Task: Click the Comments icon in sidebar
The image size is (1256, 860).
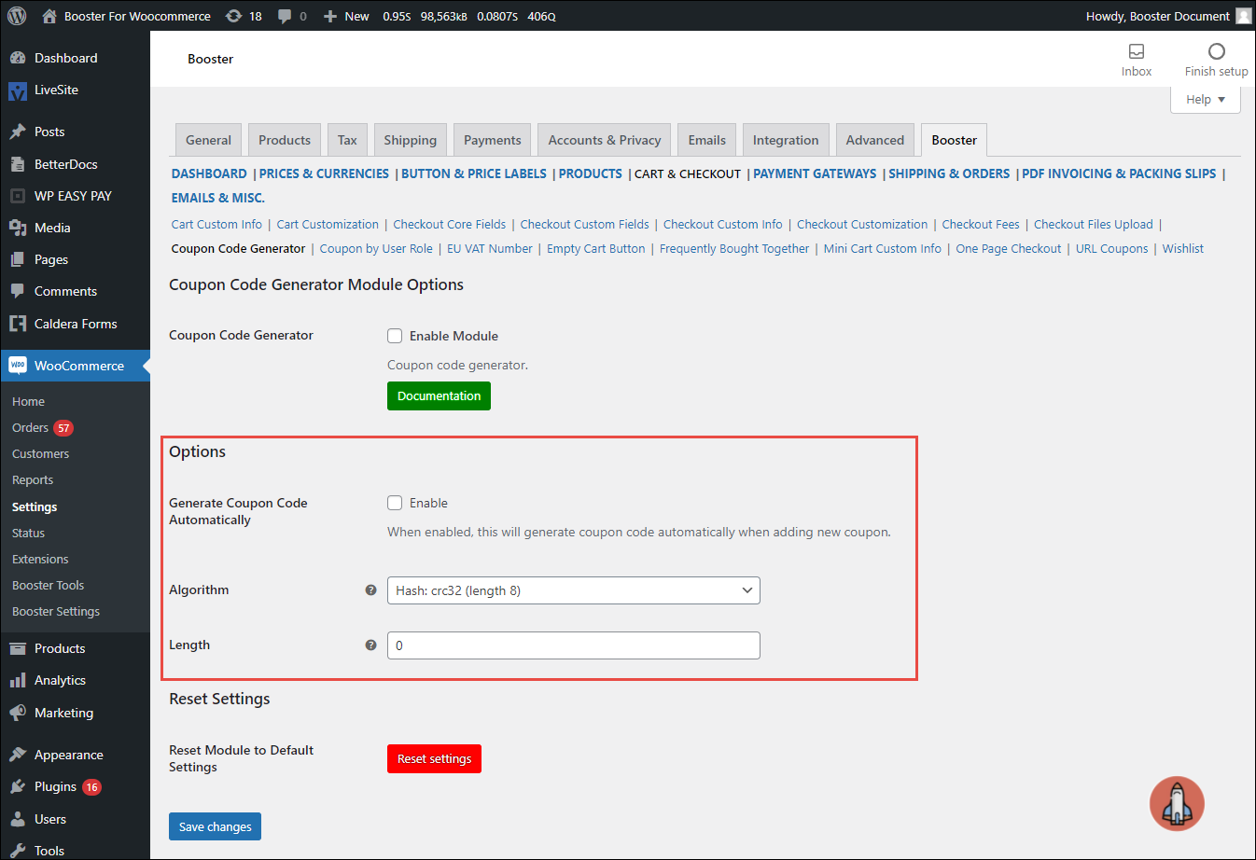Action: [x=18, y=291]
